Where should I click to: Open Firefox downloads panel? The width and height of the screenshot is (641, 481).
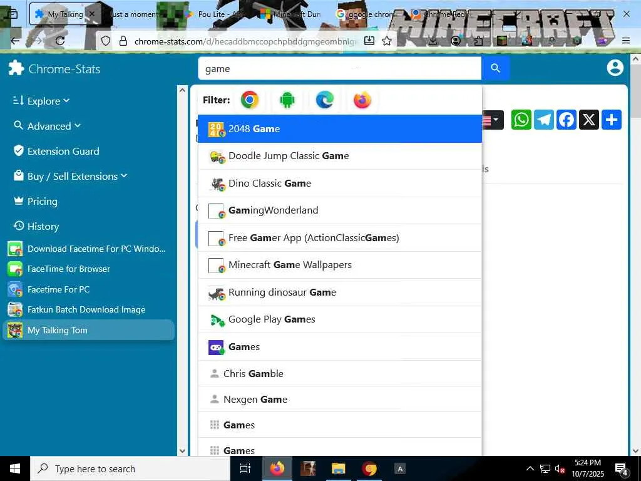click(433, 41)
